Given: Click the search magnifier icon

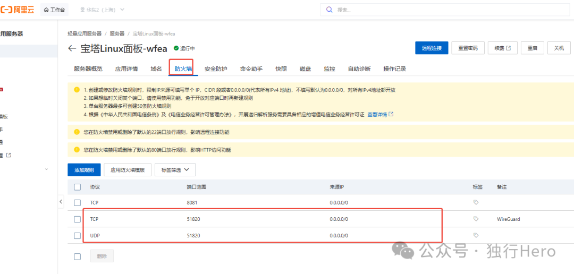Looking at the screenshot, I should pos(330,10).
